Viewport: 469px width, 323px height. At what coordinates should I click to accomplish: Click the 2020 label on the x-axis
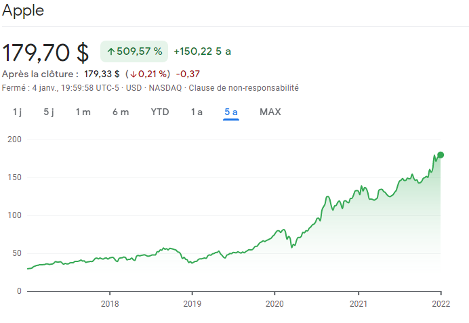[274, 303]
